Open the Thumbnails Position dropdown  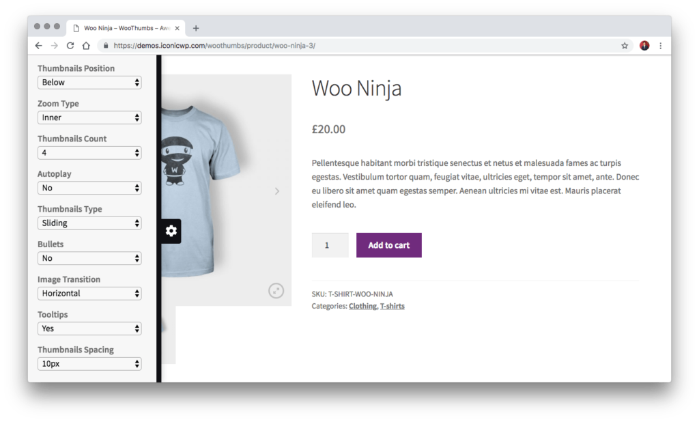click(89, 82)
